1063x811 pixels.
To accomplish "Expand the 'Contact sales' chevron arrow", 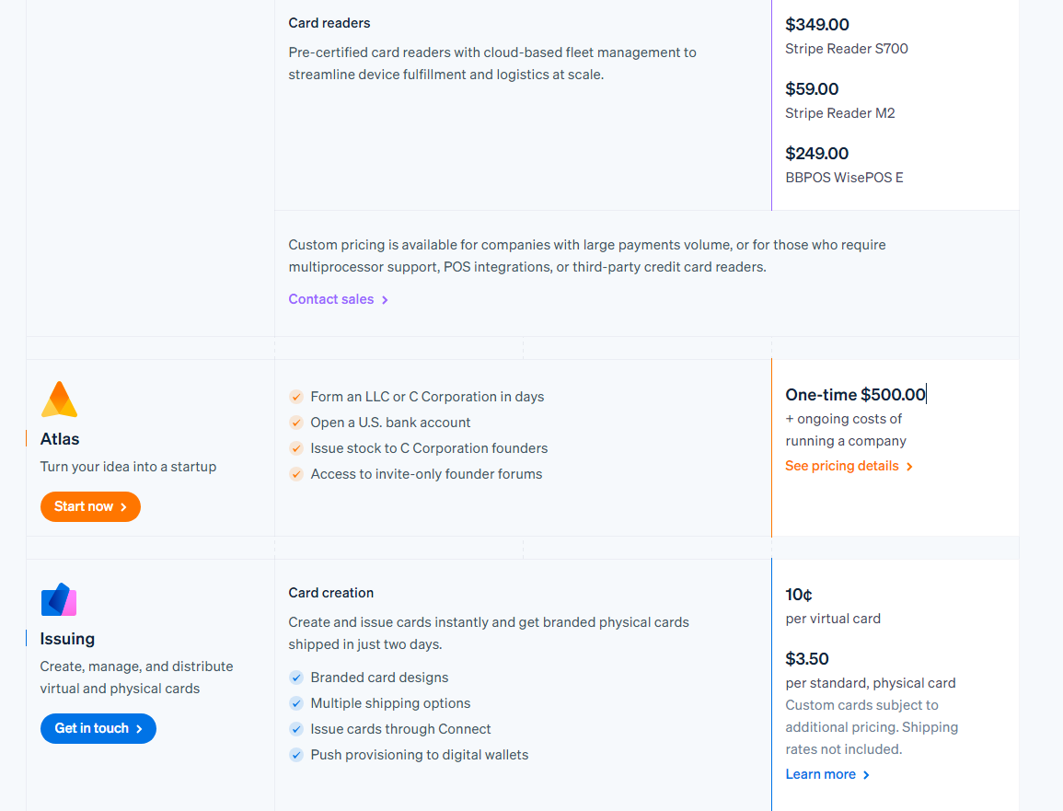I will [386, 299].
